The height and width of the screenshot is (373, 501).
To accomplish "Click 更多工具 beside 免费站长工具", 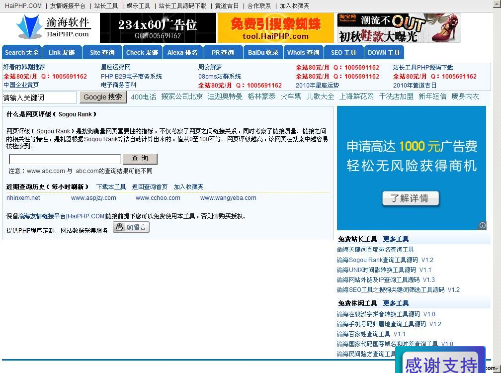I will 396,239.
